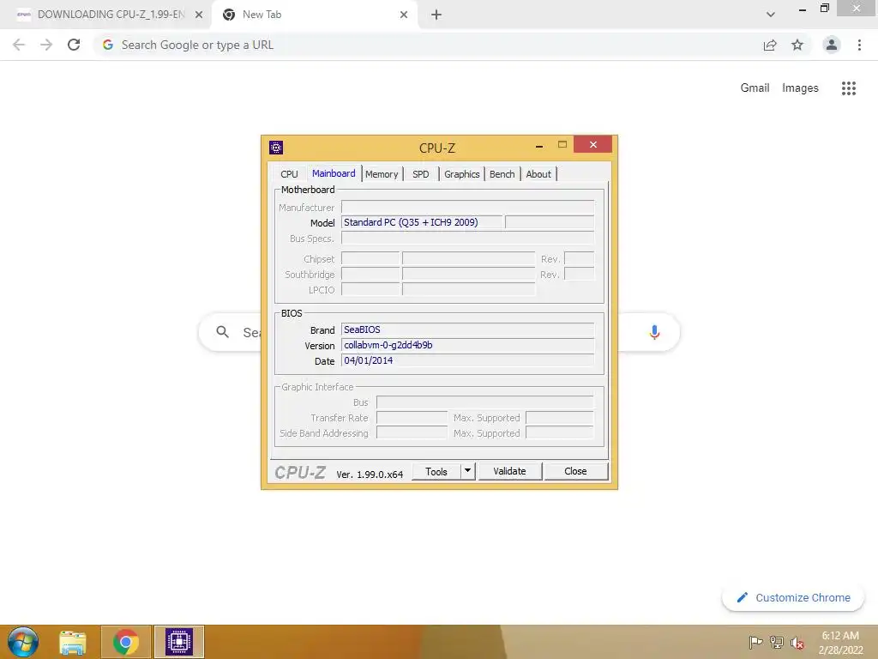The height and width of the screenshot is (659, 878).
Task: Show the About tab
Action: [x=538, y=174]
